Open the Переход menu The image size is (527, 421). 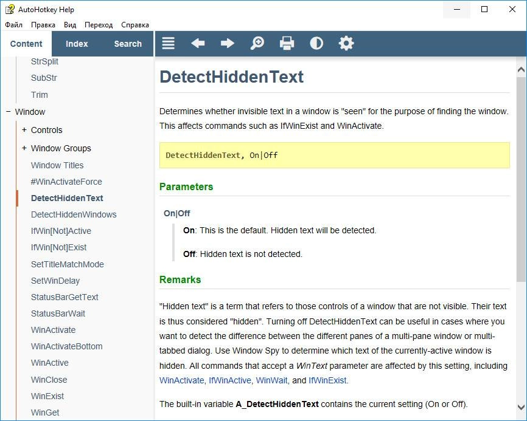click(99, 25)
